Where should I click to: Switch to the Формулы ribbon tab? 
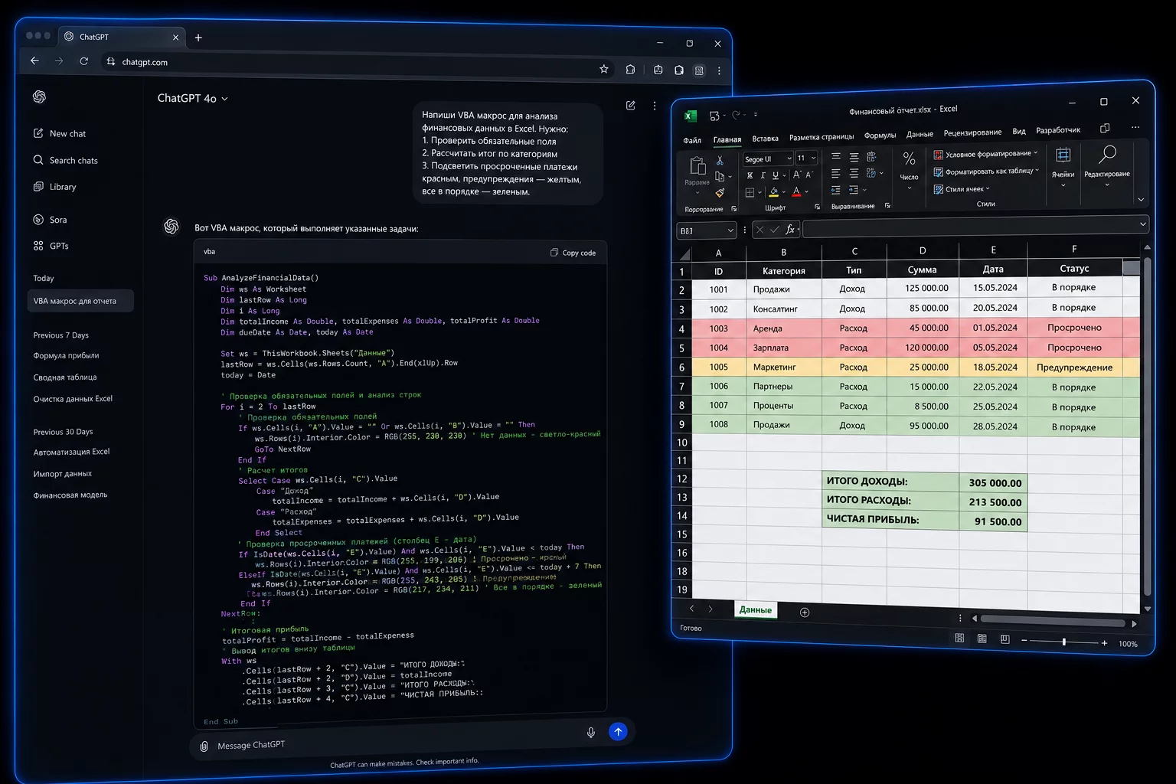point(880,136)
